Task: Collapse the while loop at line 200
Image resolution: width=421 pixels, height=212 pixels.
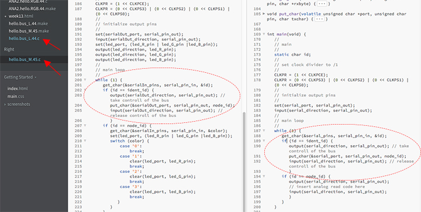Action: point(85,80)
